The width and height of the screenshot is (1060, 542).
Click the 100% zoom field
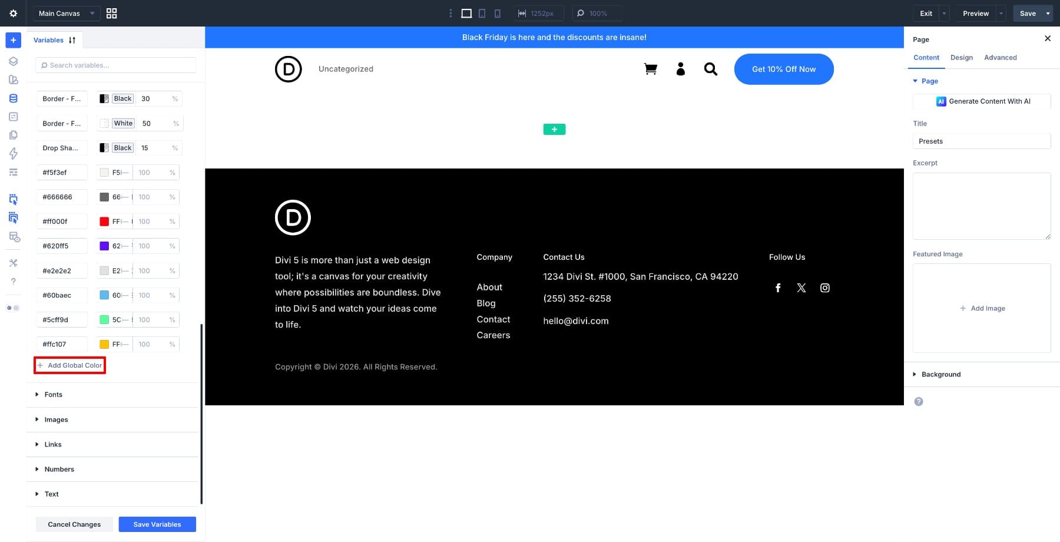[597, 13]
